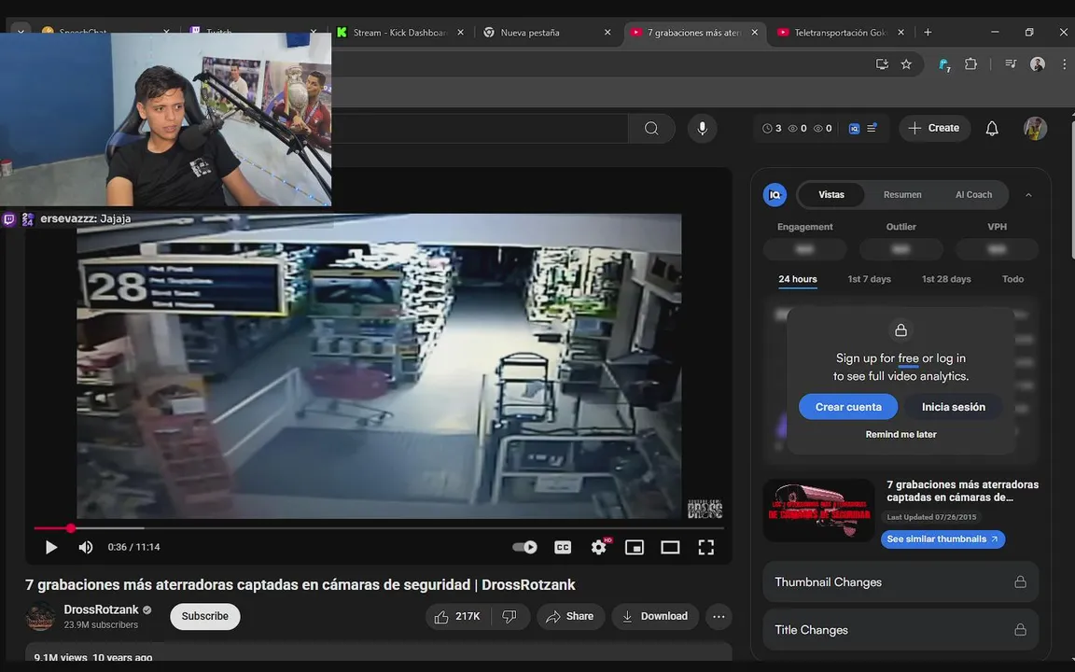Screen dimensions: 1075x672
Task: Click the vidIQ Engagement metric label
Action: pos(805,227)
